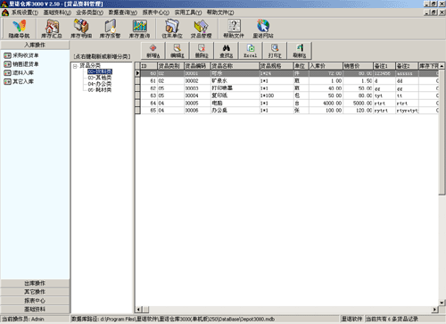Open 库存明细 toolbar icon
Image resolution: width=446 pixels, height=324 pixels.
(81, 29)
